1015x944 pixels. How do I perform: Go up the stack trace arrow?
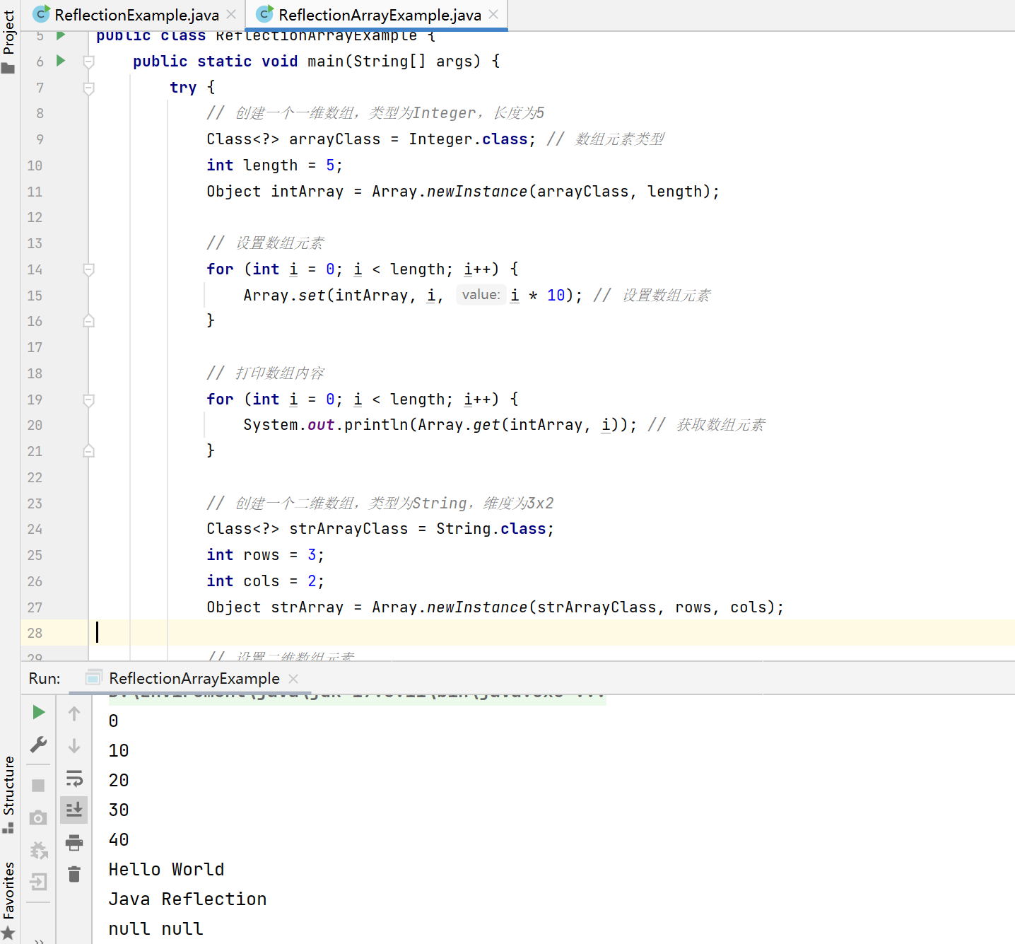74,713
